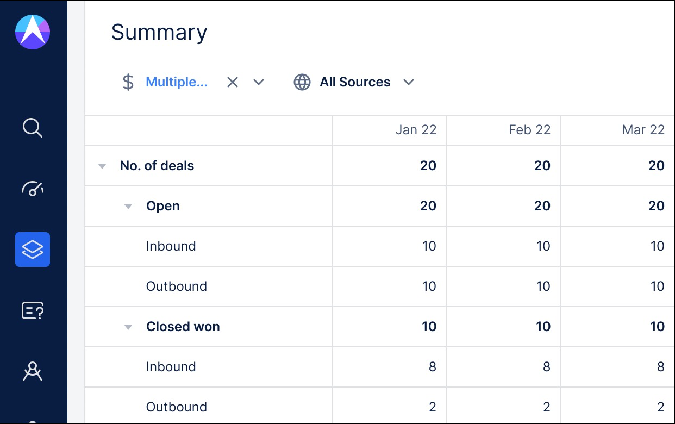
Task: Open search from the sidebar magnifier icon
Action: pyautogui.click(x=33, y=128)
